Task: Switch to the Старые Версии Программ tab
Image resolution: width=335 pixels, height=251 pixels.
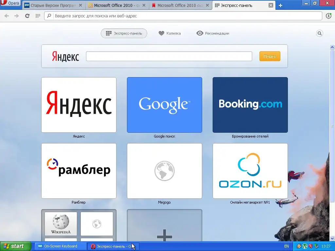Action: click(53, 5)
